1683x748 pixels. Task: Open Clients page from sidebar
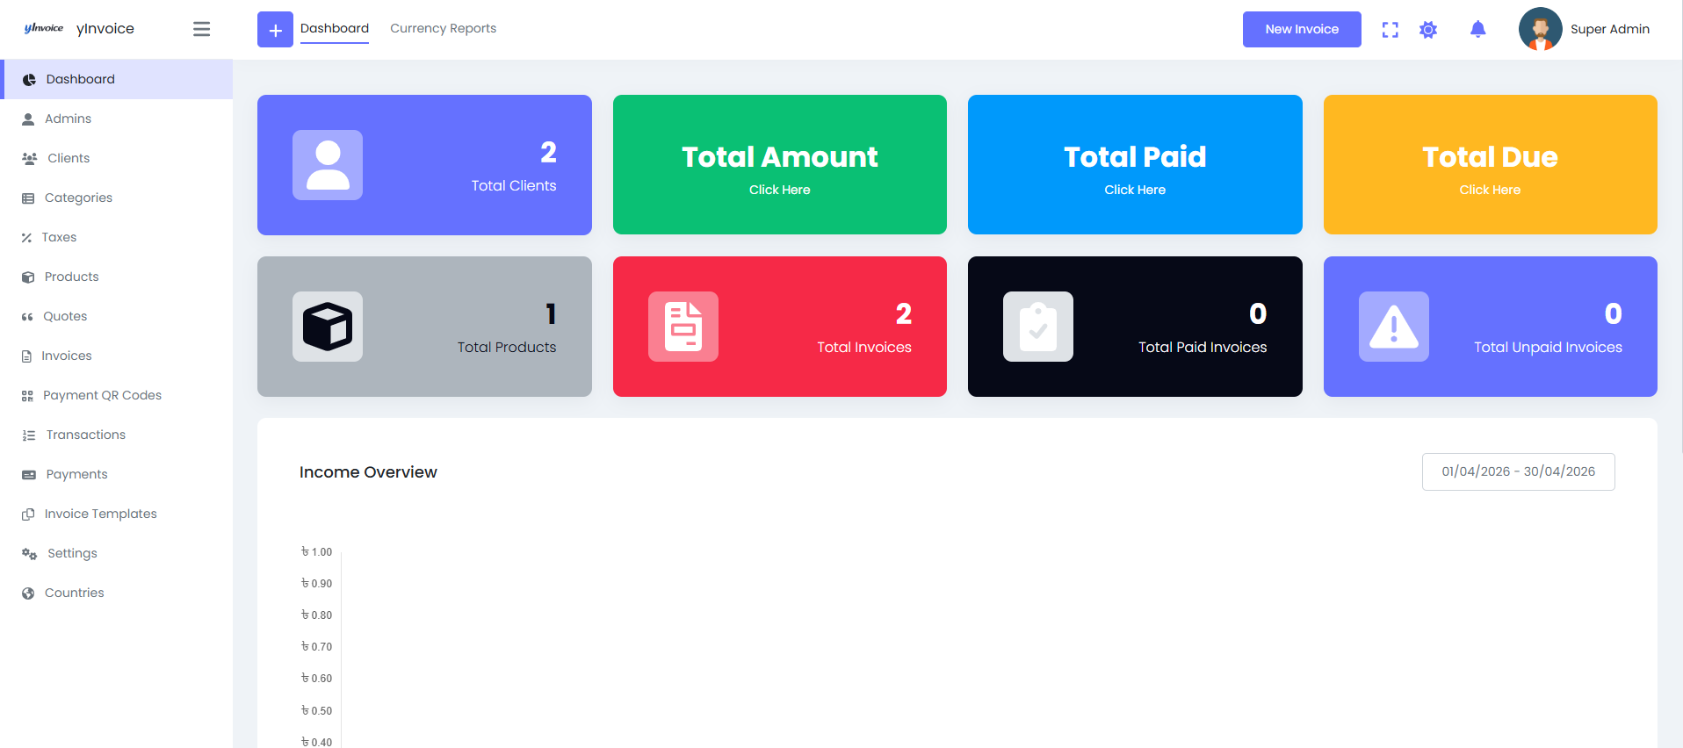pos(116,158)
